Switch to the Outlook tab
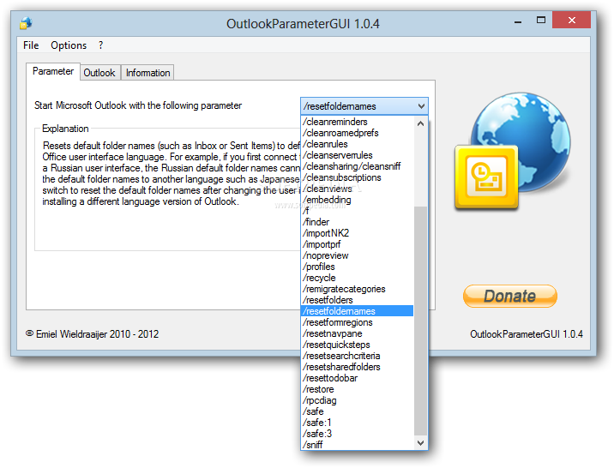Image resolution: width=614 pixels, height=468 pixels. pos(99,73)
